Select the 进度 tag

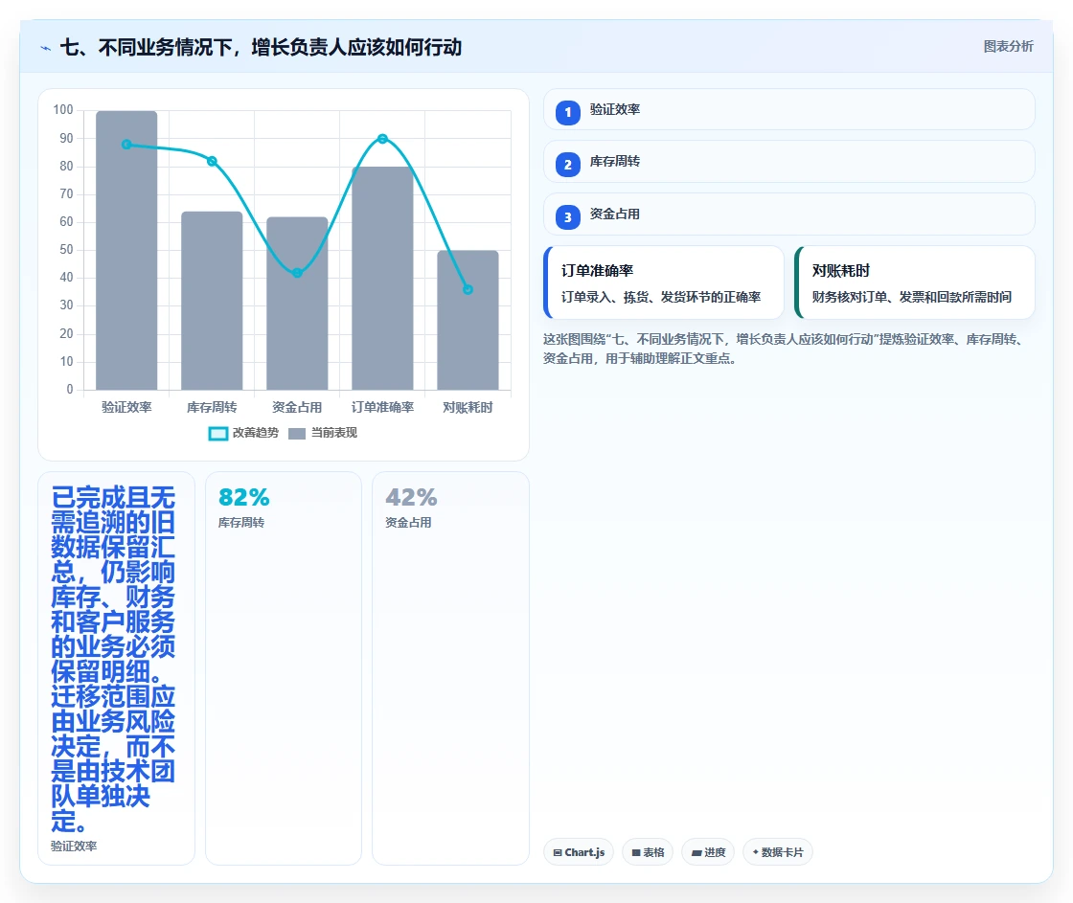pyautogui.click(x=708, y=852)
